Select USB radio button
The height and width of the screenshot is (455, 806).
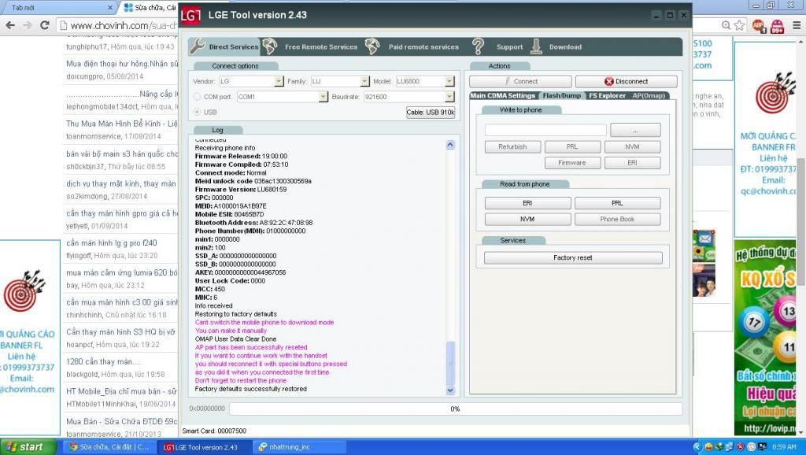197,112
